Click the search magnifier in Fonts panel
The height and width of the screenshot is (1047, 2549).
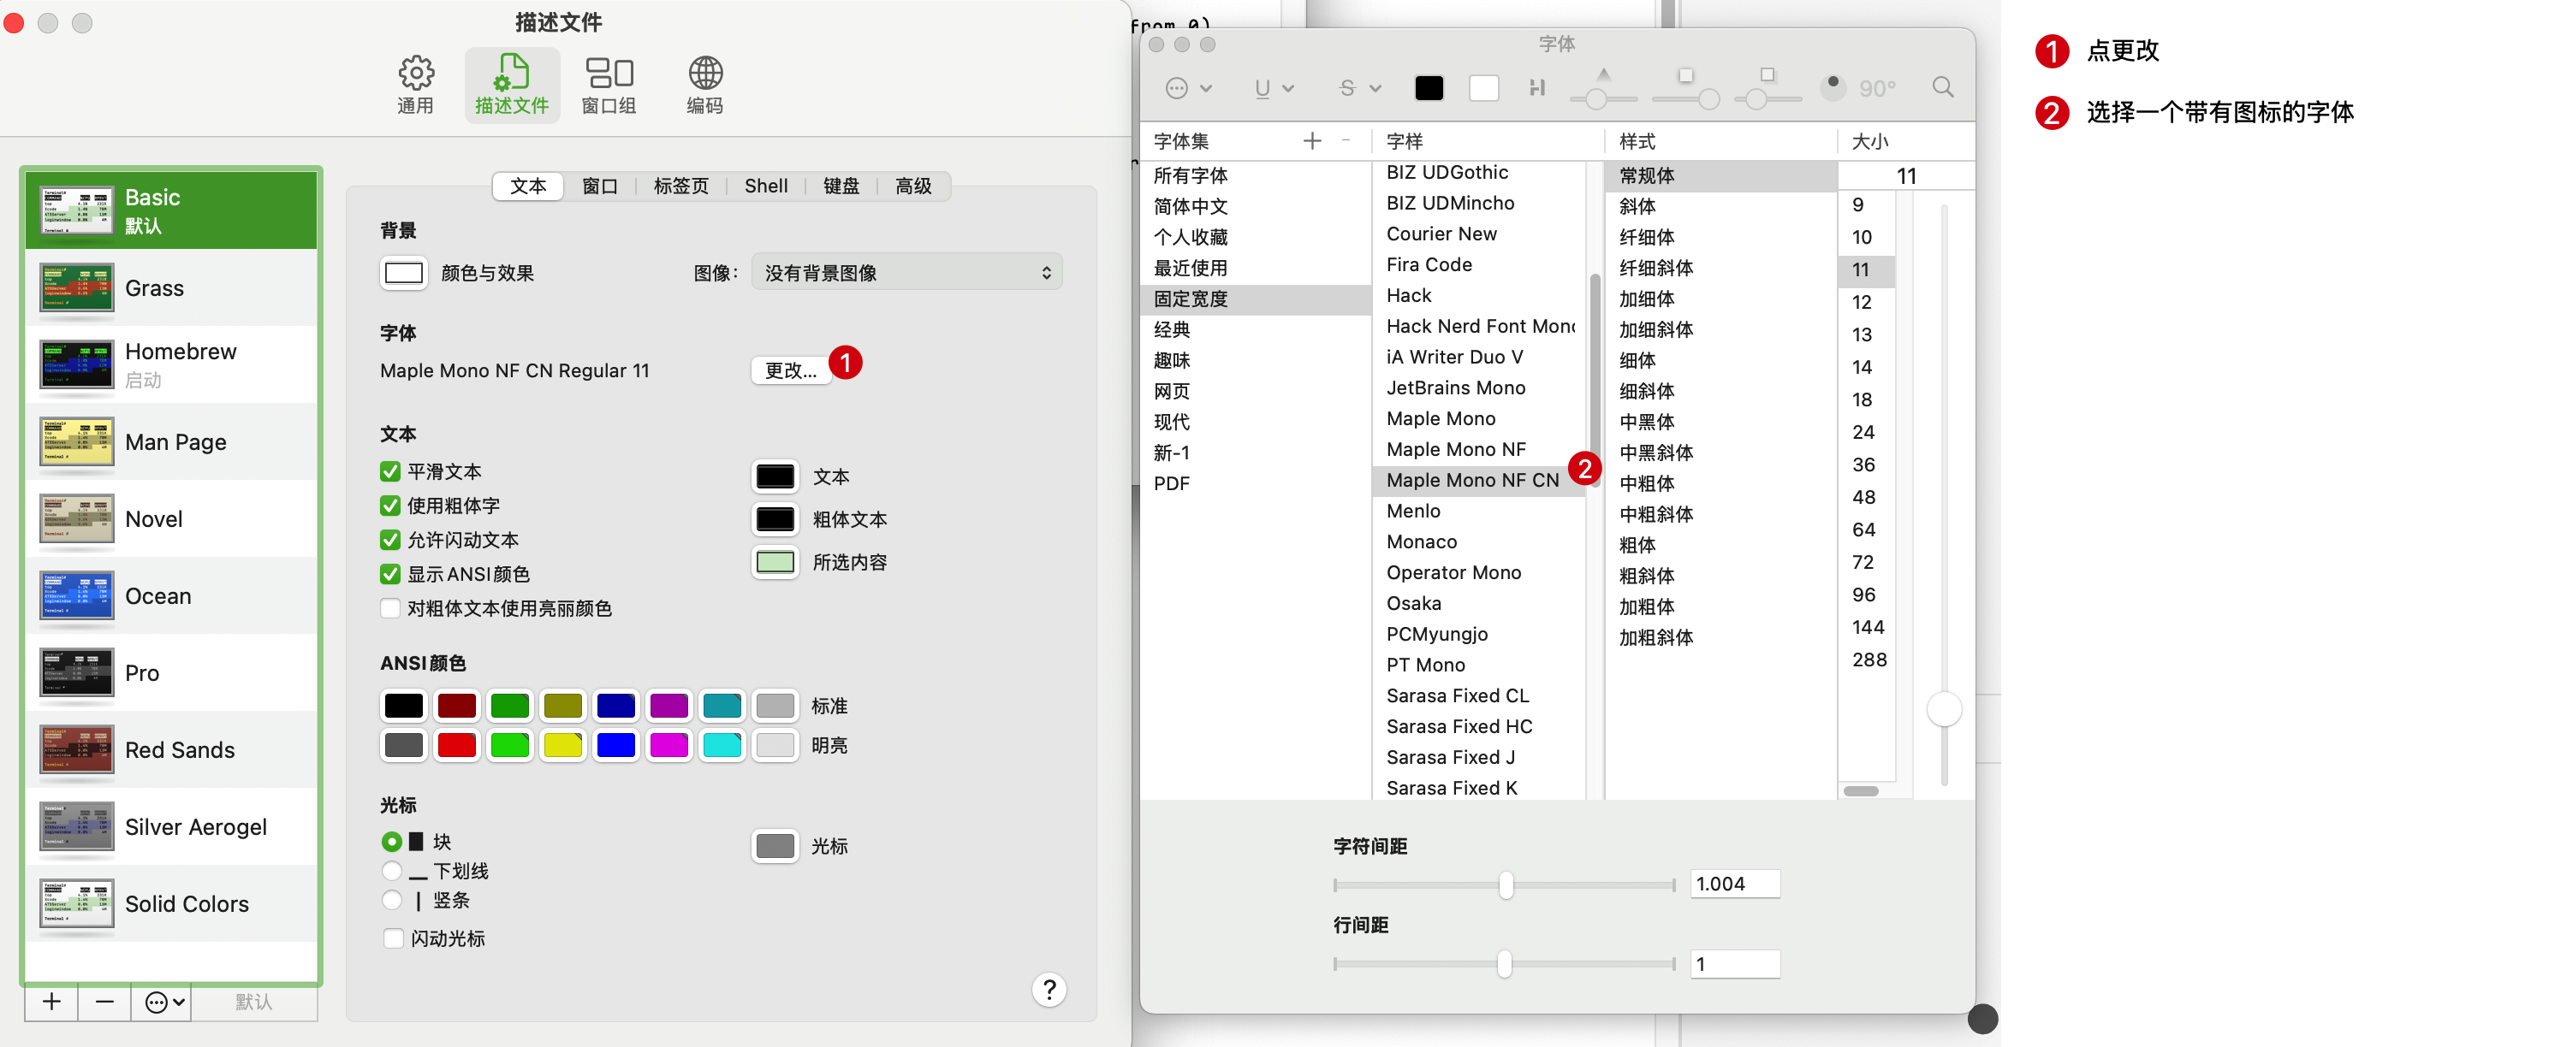pos(1942,87)
